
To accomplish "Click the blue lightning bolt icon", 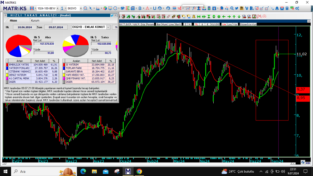I will click(x=91, y=8).
